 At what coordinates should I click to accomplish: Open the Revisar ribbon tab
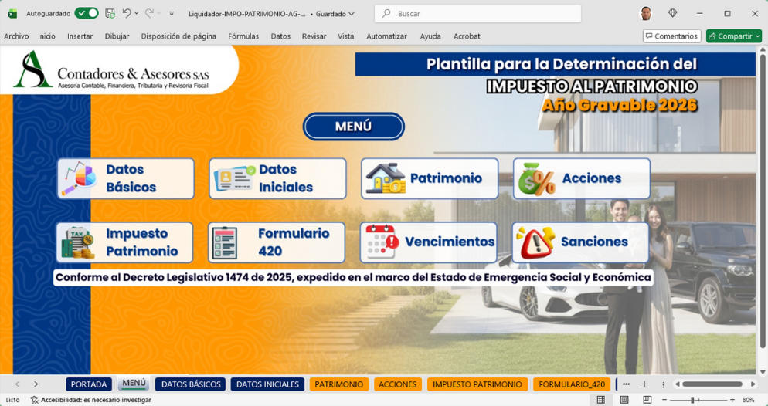314,36
